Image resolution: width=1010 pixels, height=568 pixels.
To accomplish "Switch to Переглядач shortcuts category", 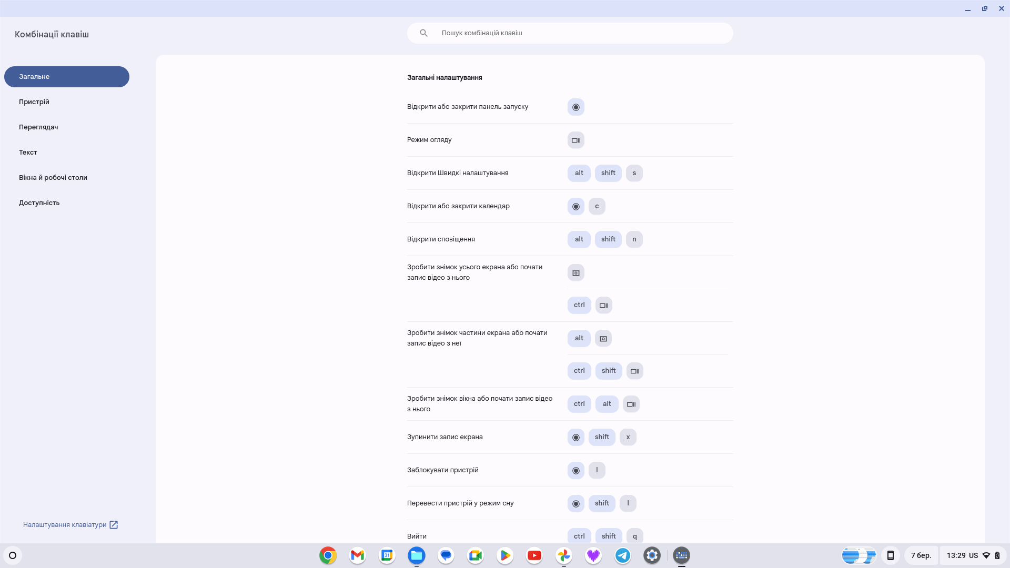I will tap(38, 127).
